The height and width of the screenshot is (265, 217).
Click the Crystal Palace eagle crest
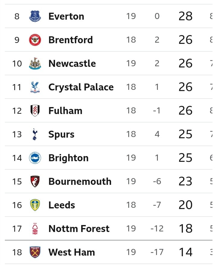pos(35,87)
